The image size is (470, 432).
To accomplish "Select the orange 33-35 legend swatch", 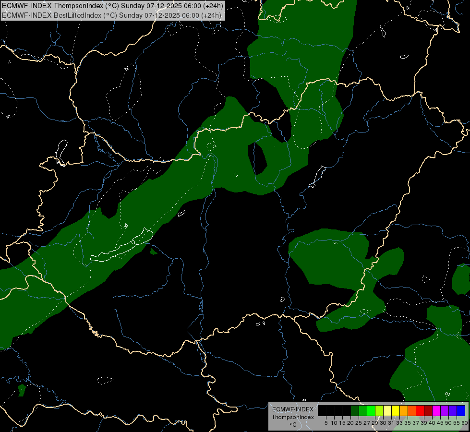I will point(404,410).
